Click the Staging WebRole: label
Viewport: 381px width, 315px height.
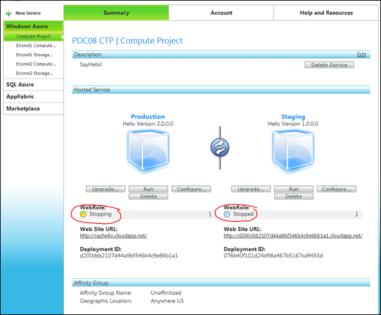pyautogui.click(x=237, y=207)
